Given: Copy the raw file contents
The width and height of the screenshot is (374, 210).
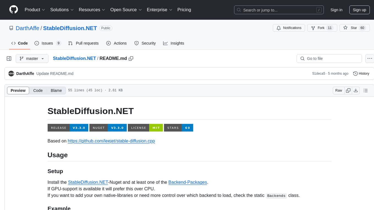Looking at the screenshot, I should click(348, 90).
